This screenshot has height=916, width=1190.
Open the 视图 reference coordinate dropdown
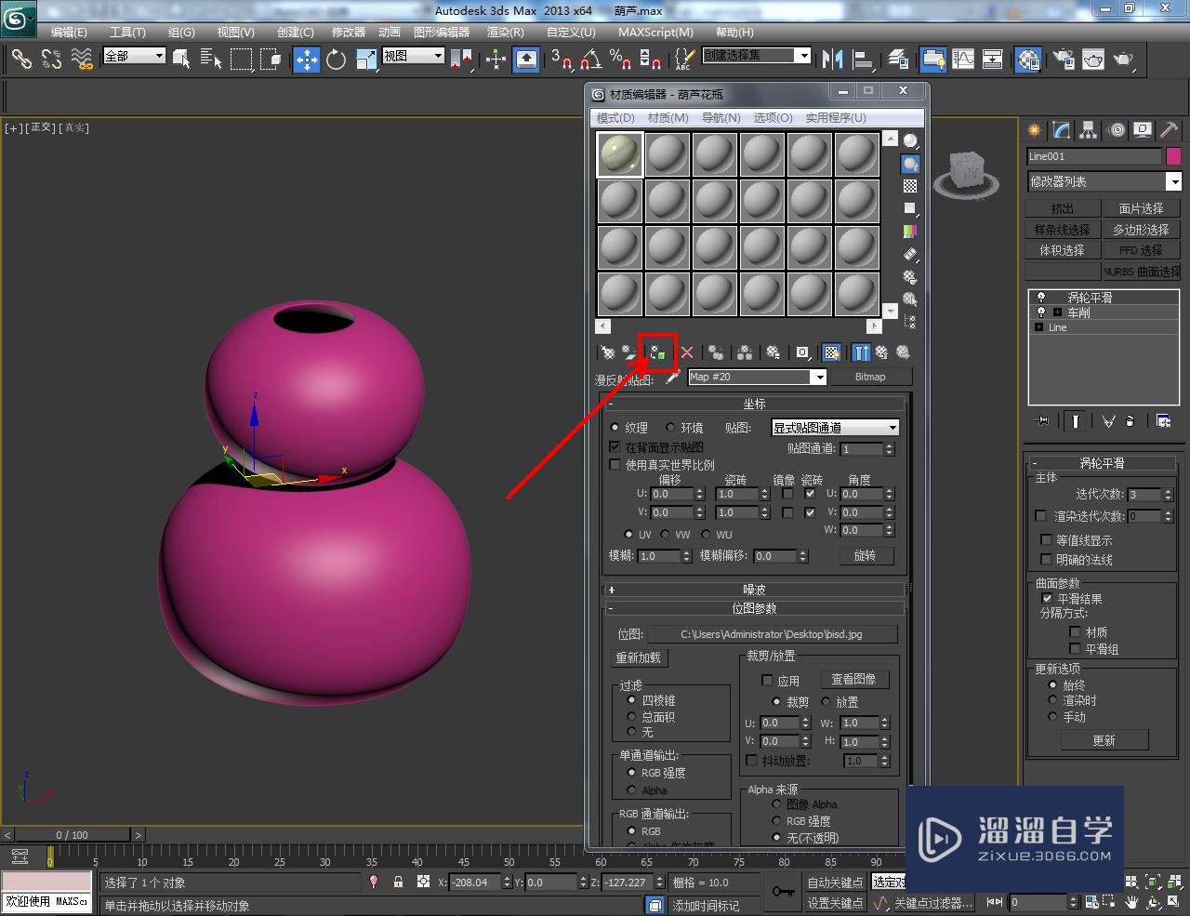[414, 56]
